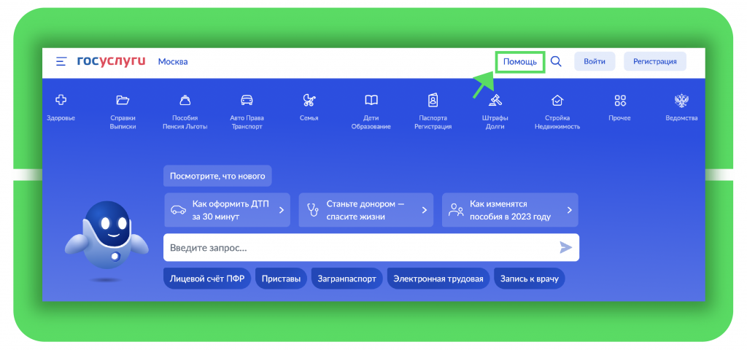Open the Паспорта Регистрация label

[x=433, y=122]
